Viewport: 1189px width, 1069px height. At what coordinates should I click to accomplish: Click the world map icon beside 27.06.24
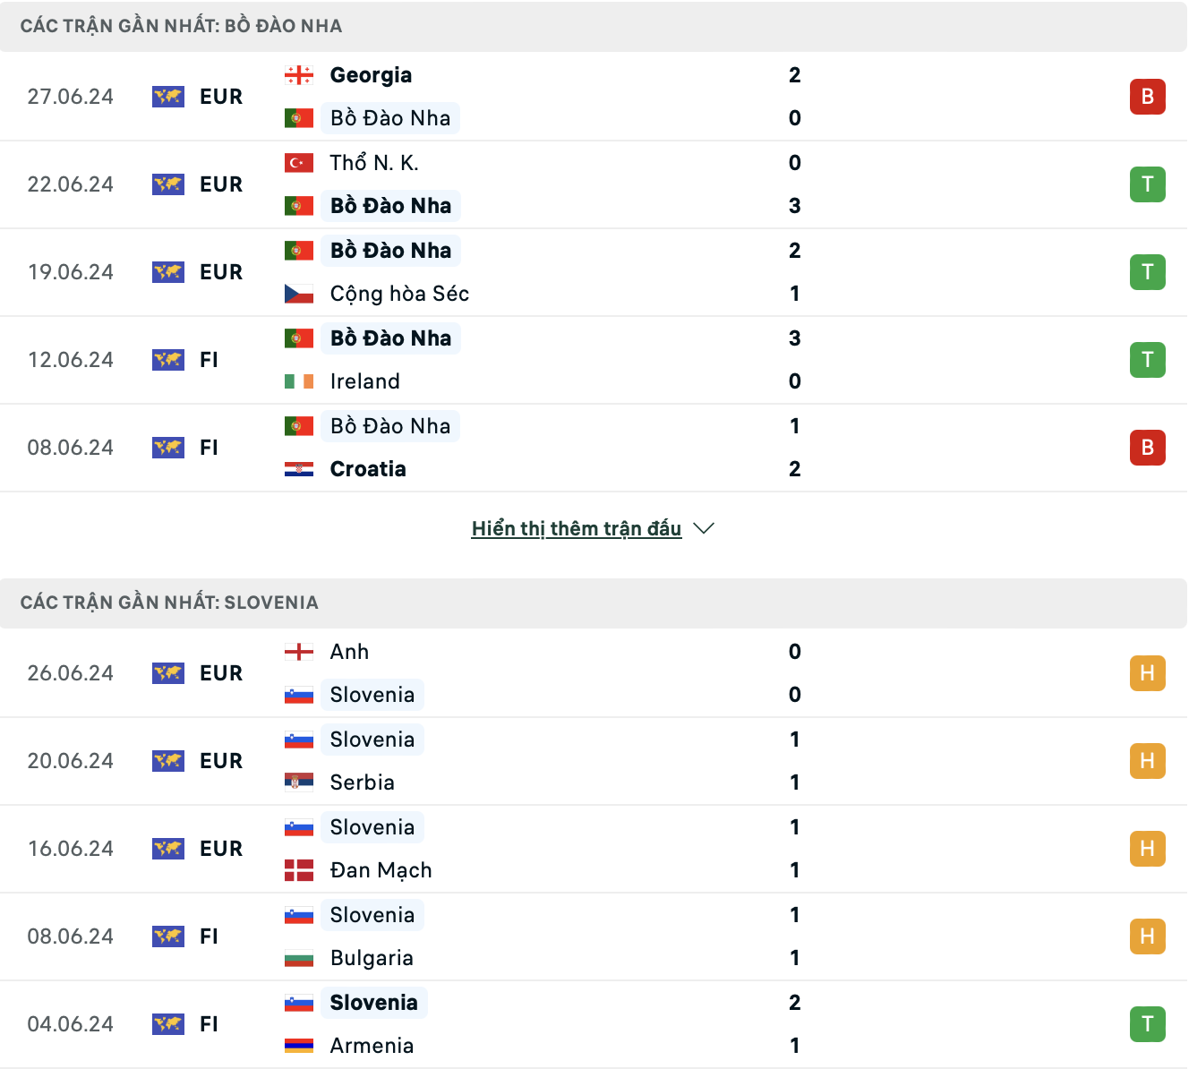click(168, 97)
